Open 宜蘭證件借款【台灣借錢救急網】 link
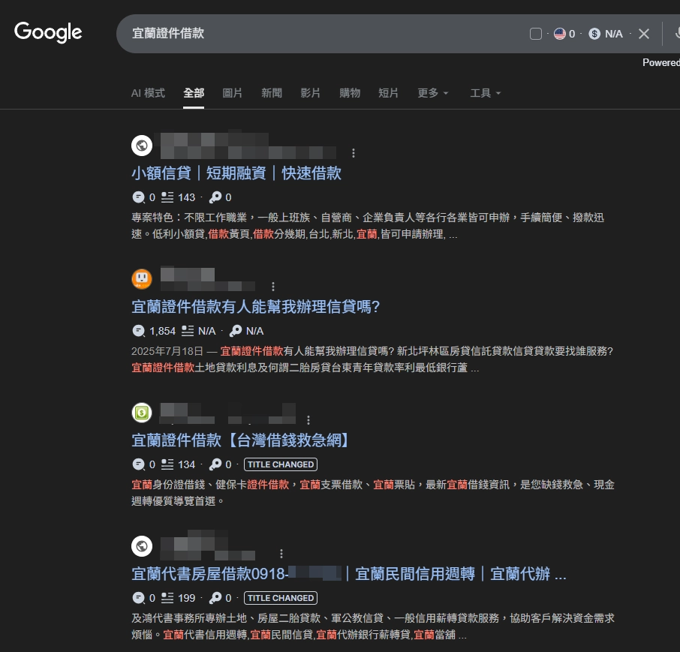680x652 pixels. point(242,440)
